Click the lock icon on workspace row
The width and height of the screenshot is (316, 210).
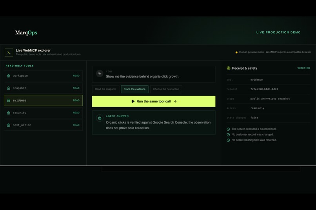[9, 76]
